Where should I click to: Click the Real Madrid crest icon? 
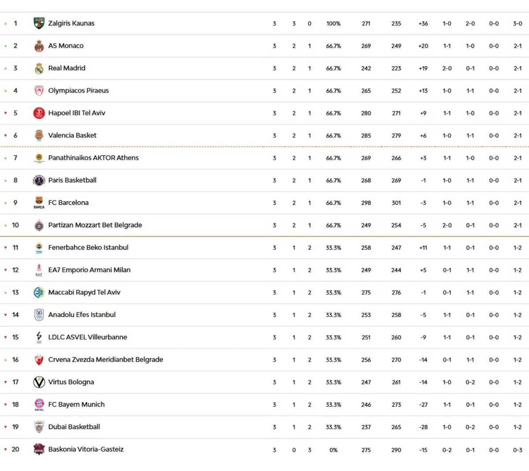point(39,68)
